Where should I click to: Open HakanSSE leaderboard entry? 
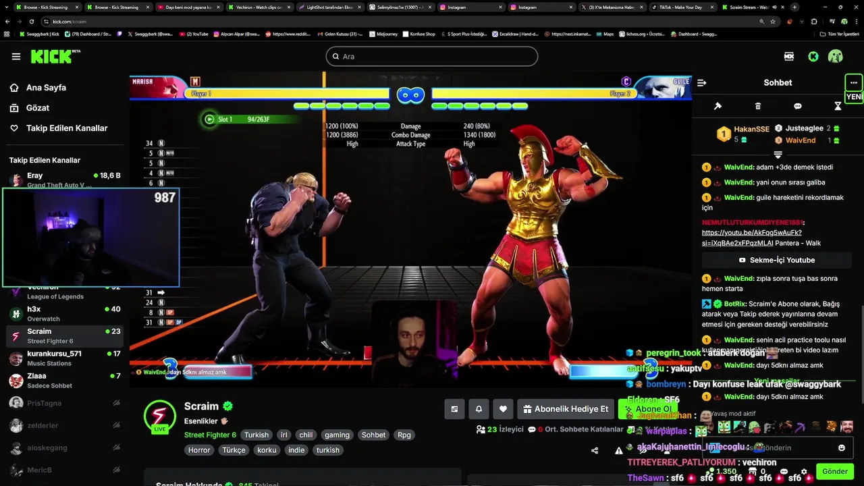coord(742,134)
